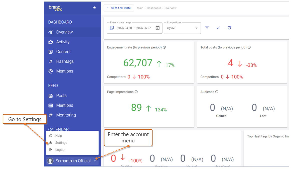This screenshot has height=169, width=293.
Task: Click the Logout exit icon
Action: click(x=51, y=149)
